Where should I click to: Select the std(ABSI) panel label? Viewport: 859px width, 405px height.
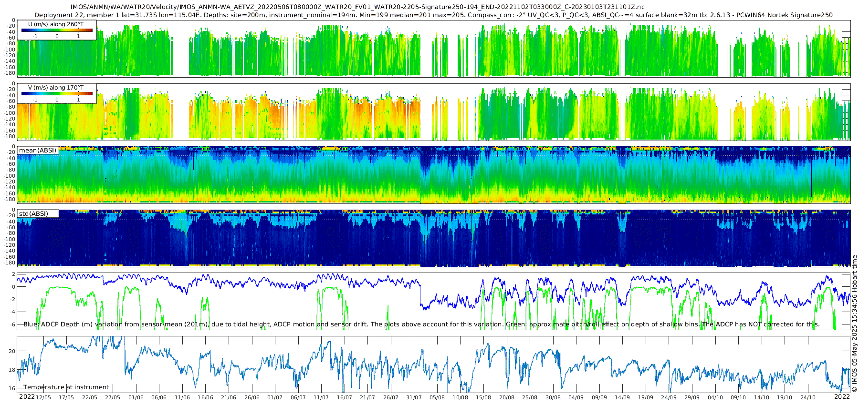38,214
